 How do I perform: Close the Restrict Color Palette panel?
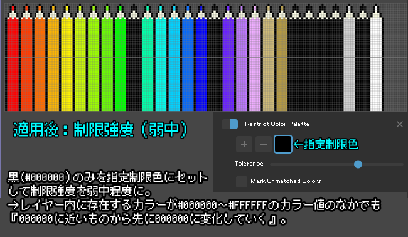[x=400, y=124]
